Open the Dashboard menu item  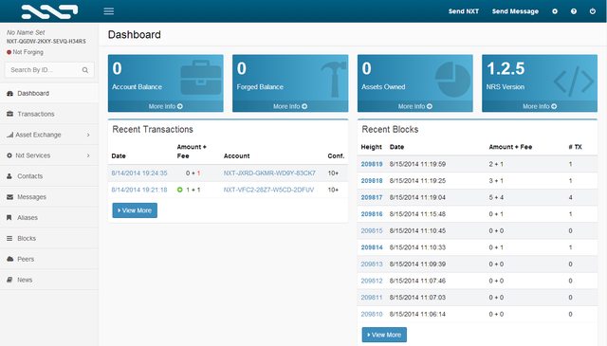pos(49,93)
